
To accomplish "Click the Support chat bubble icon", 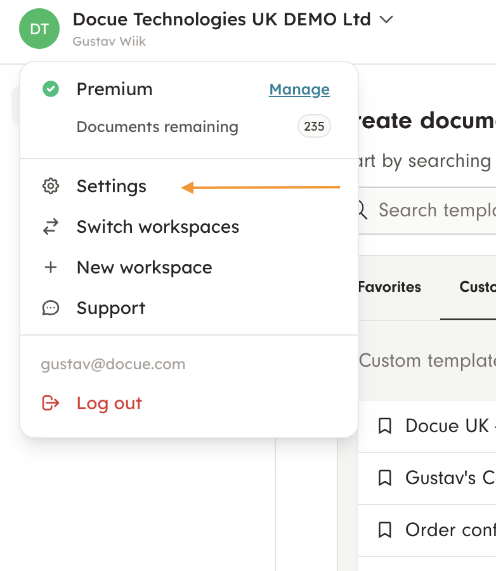I will point(50,308).
